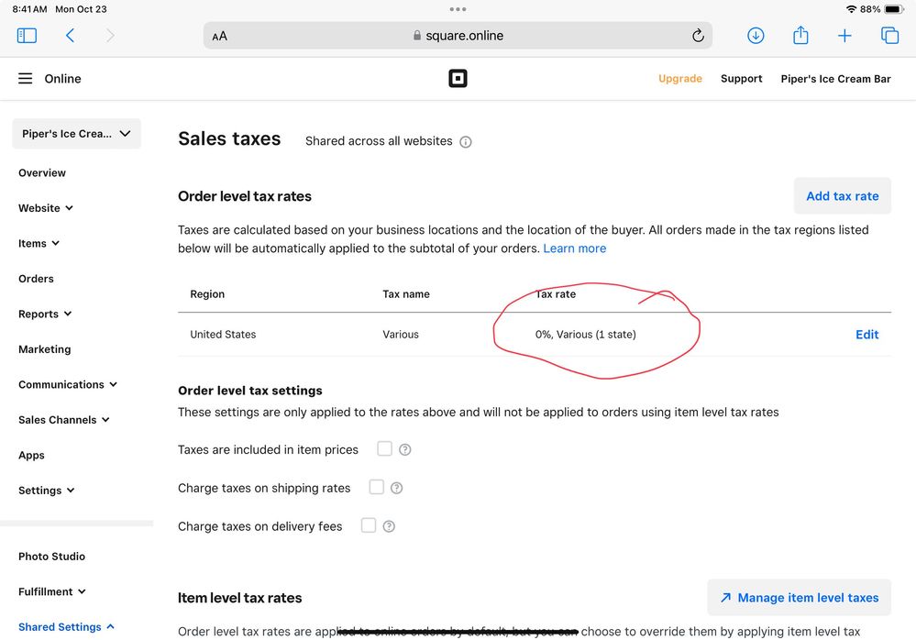This screenshot has width=916, height=640.
Task: Go back to previous page
Action: [70, 36]
